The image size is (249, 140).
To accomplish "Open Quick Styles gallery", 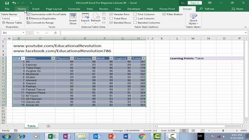I will [x=193, y=19].
